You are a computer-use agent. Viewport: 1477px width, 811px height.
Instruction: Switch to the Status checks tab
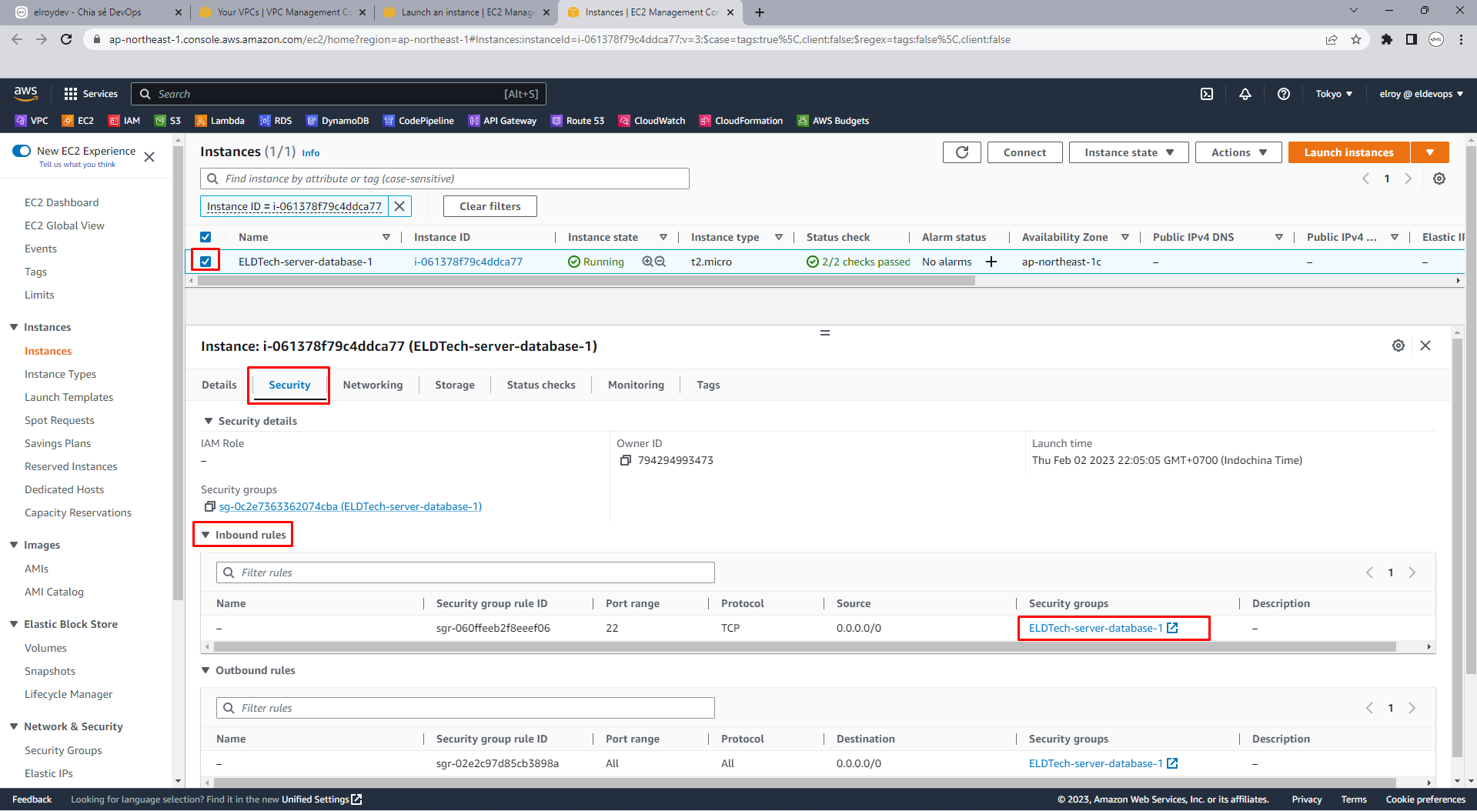[541, 385]
